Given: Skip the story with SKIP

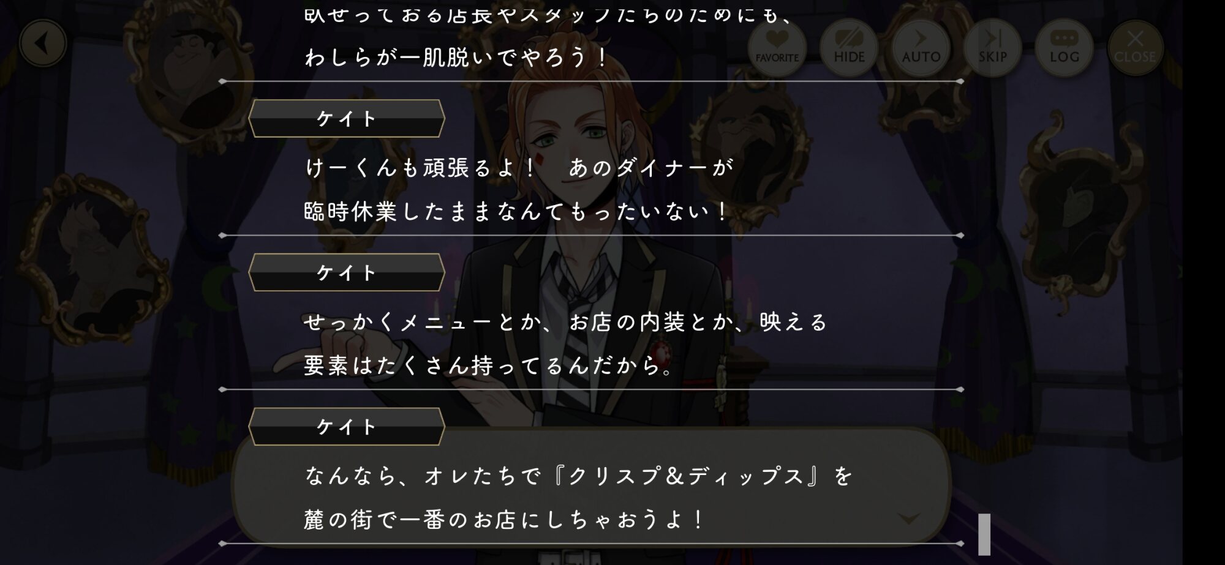Looking at the screenshot, I should (992, 48).
